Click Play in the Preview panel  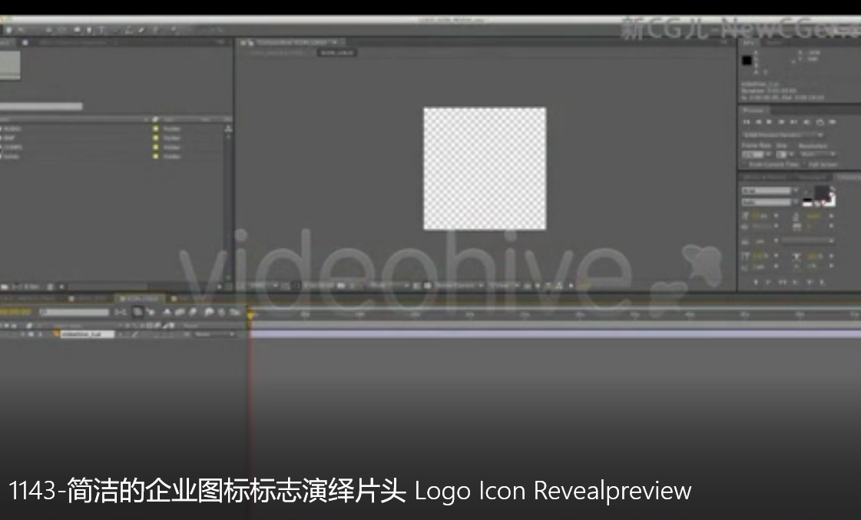[x=770, y=122]
